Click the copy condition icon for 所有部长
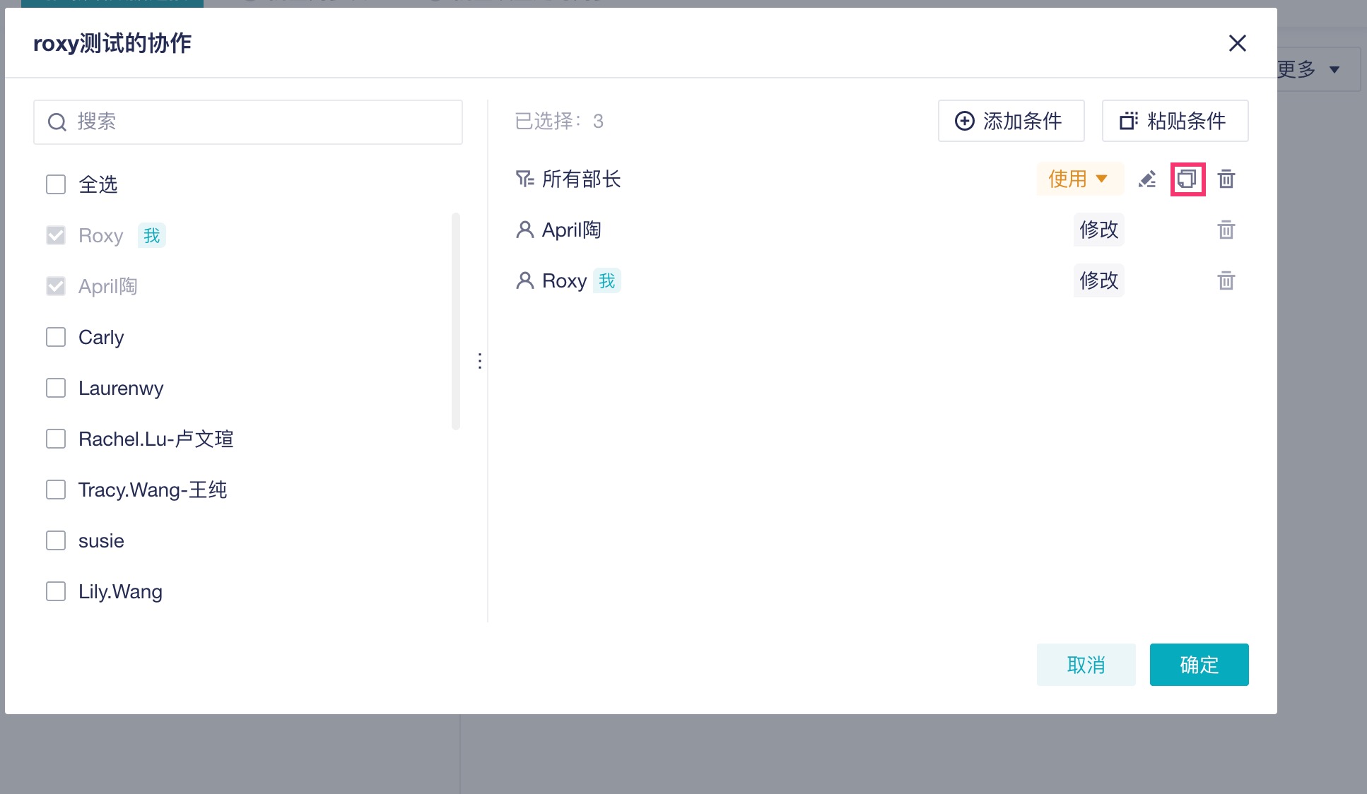Screen dimensions: 1367x794 (1187, 179)
